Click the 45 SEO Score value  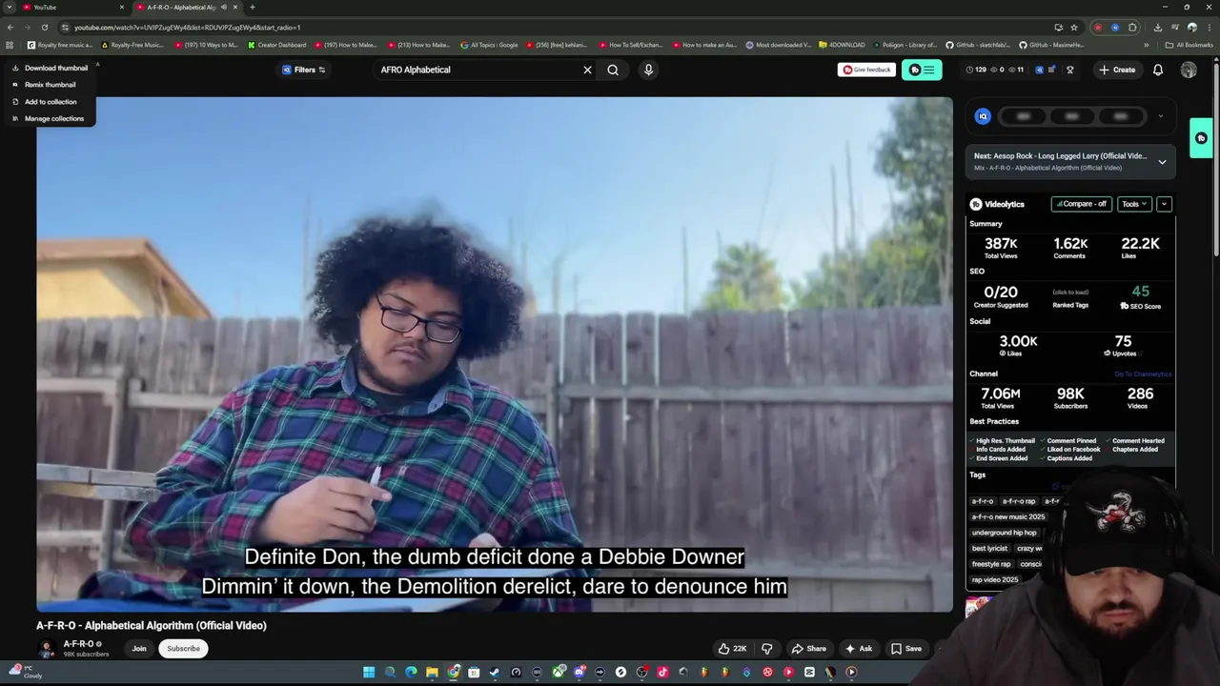pyautogui.click(x=1140, y=292)
